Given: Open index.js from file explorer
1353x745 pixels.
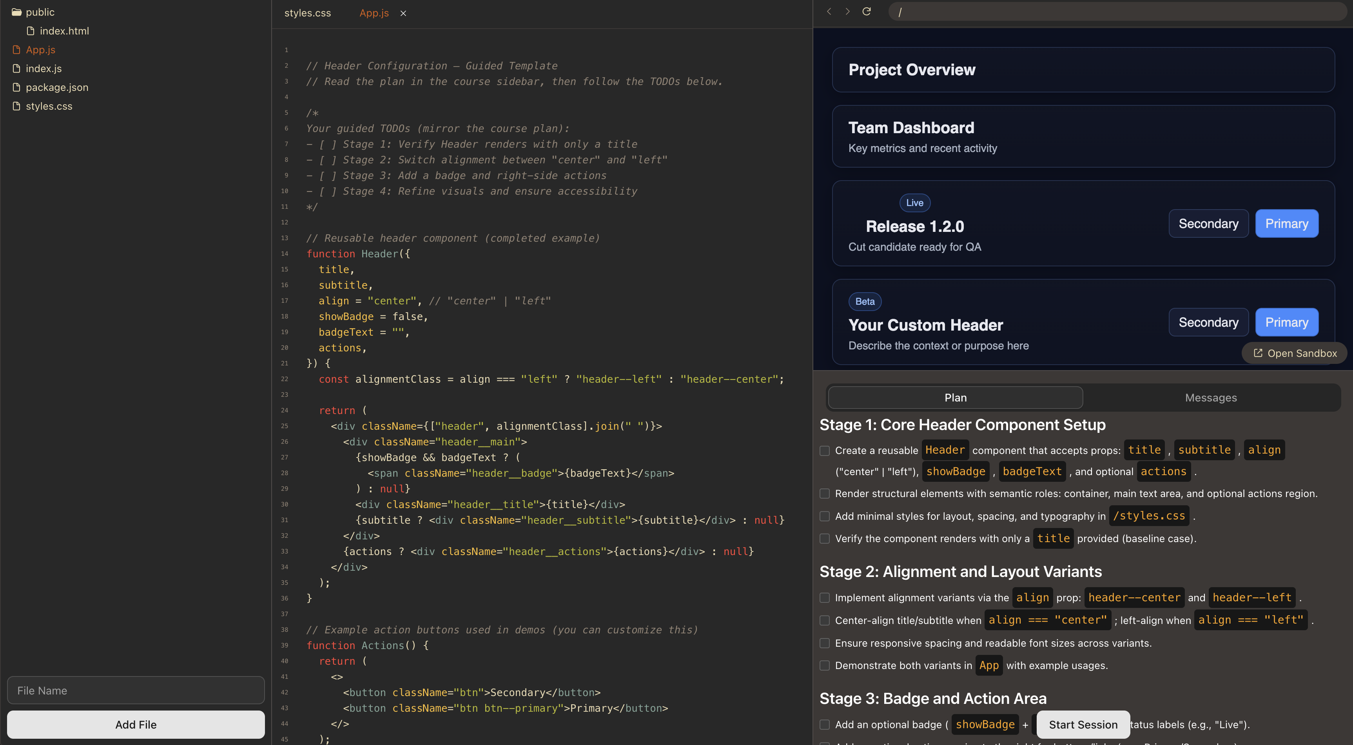Looking at the screenshot, I should (44, 68).
